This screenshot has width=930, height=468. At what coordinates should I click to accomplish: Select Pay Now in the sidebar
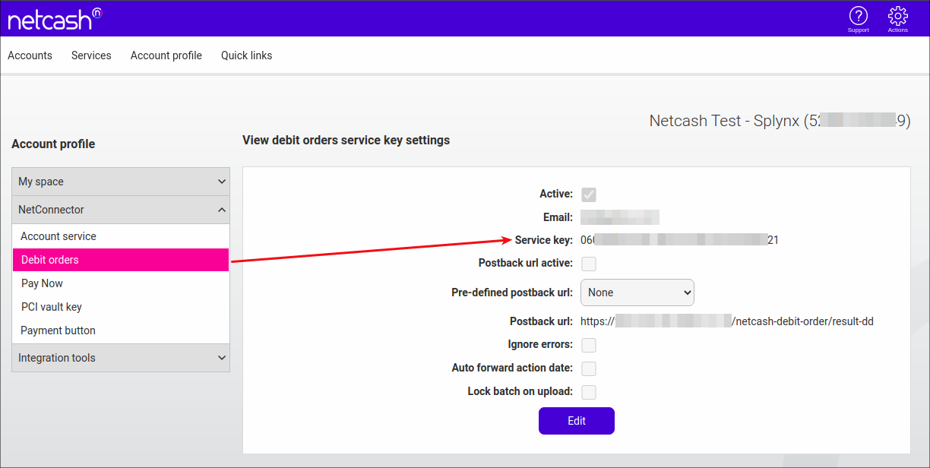click(42, 283)
